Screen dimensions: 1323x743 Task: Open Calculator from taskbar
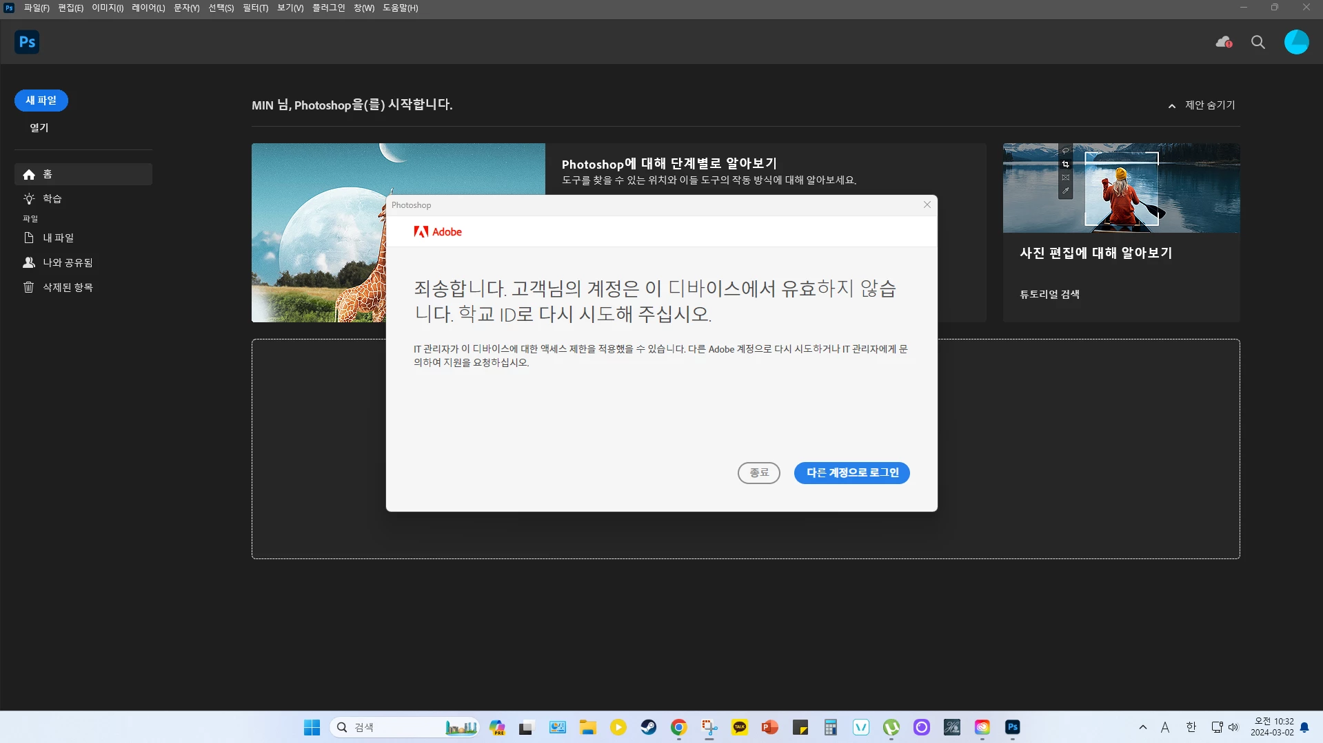click(831, 727)
